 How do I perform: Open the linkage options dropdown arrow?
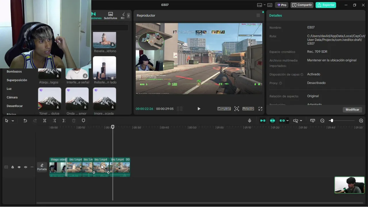pyautogui.click(x=287, y=121)
